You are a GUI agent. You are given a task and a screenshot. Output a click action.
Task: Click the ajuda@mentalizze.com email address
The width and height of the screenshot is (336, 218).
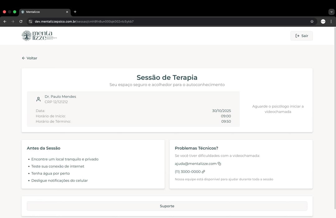coord(195,164)
